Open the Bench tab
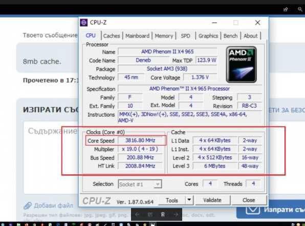This screenshot has height=226, width=305. [230, 36]
